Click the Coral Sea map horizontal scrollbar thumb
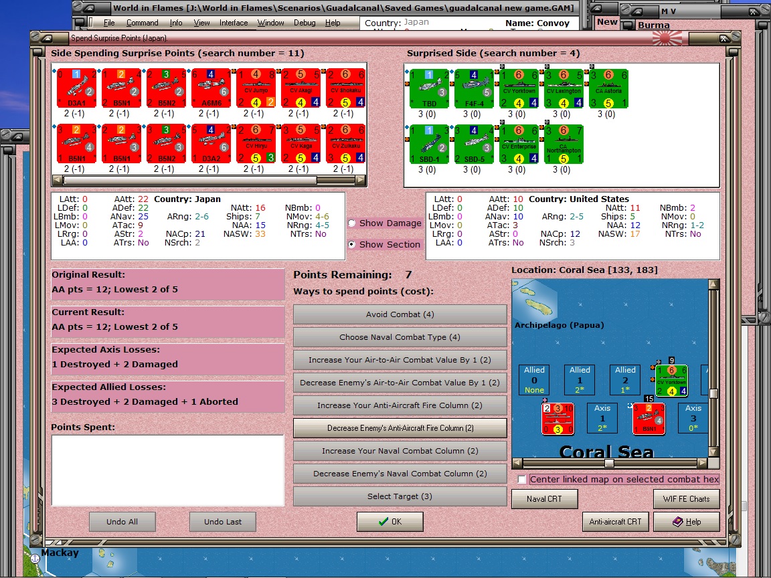The height and width of the screenshot is (578, 771). pyautogui.click(x=609, y=463)
